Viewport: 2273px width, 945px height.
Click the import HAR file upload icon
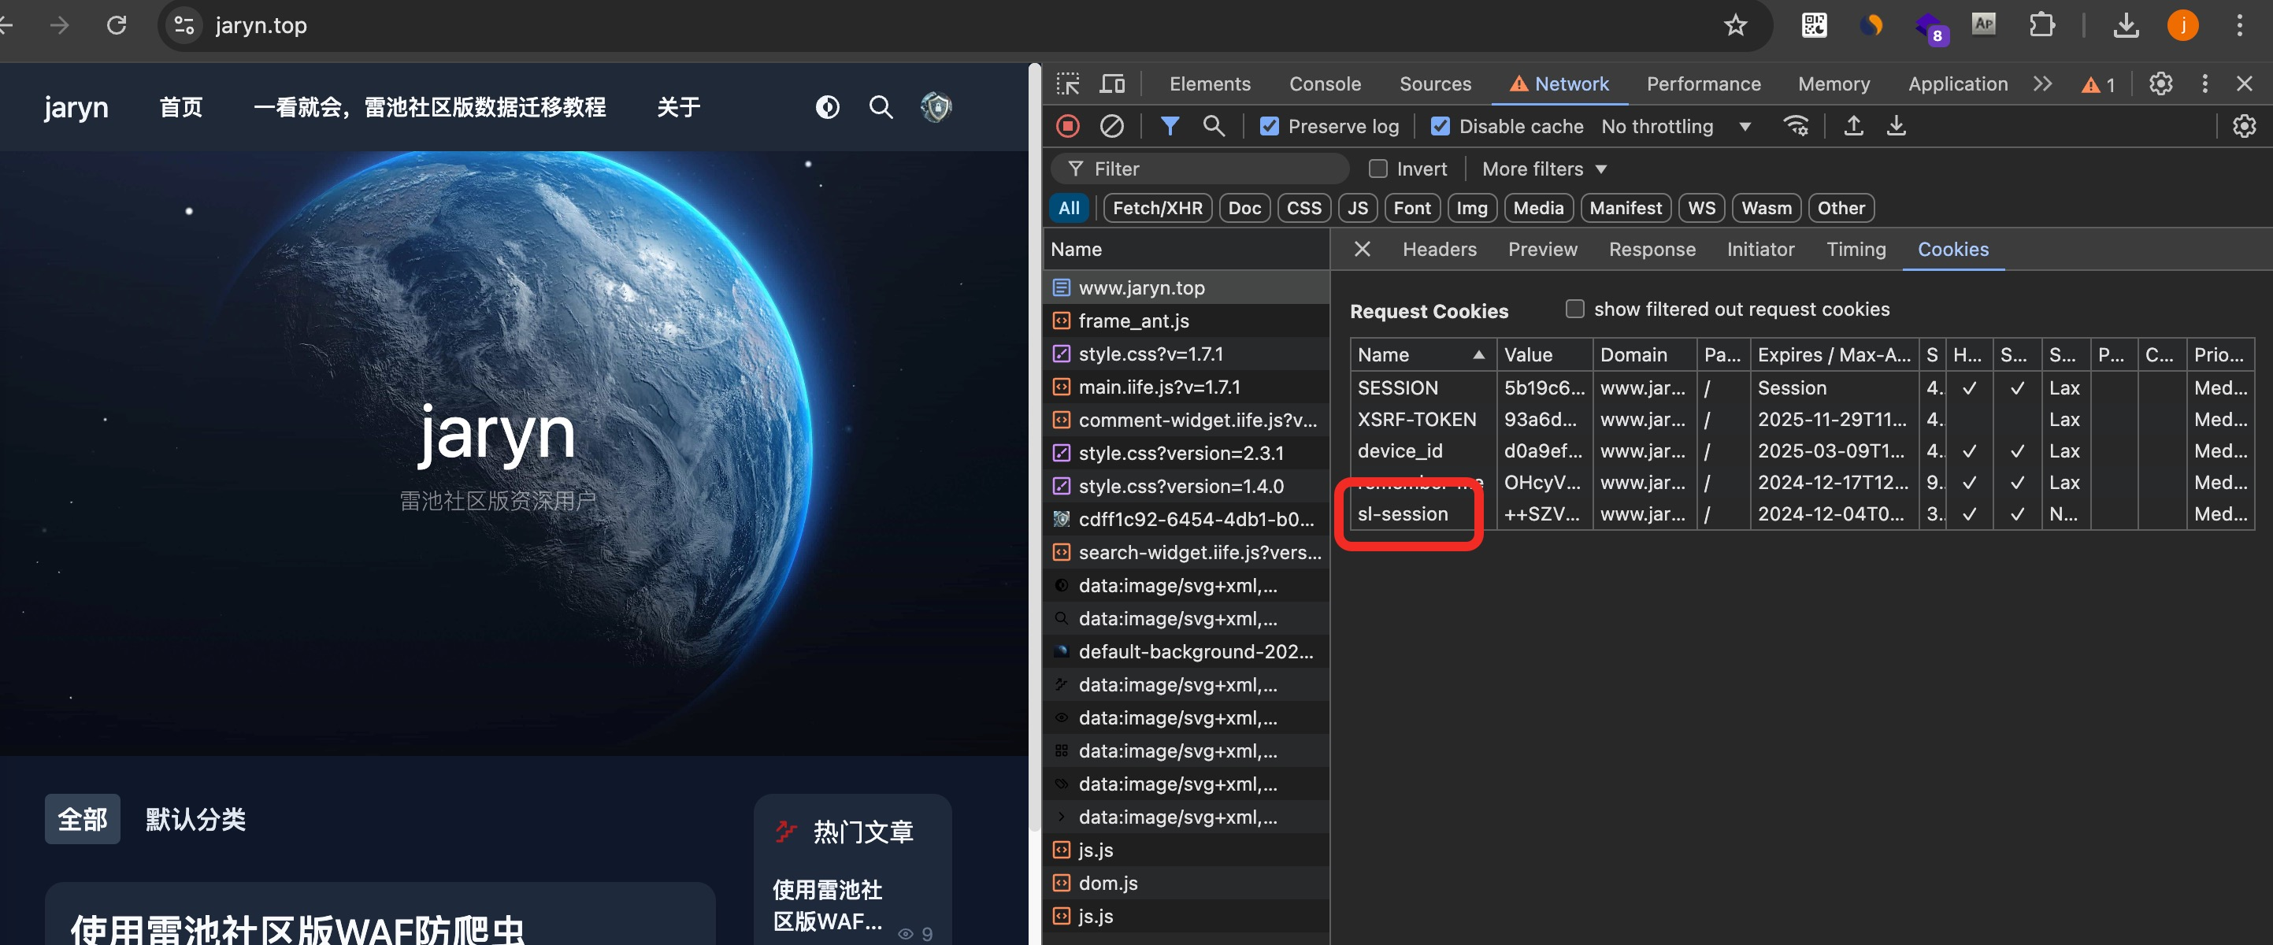point(1853,126)
